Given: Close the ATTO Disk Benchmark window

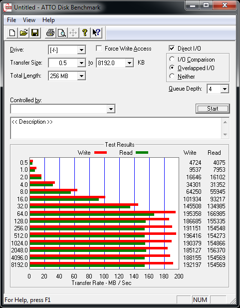Looking at the screenshot, I should pos(225,6).
